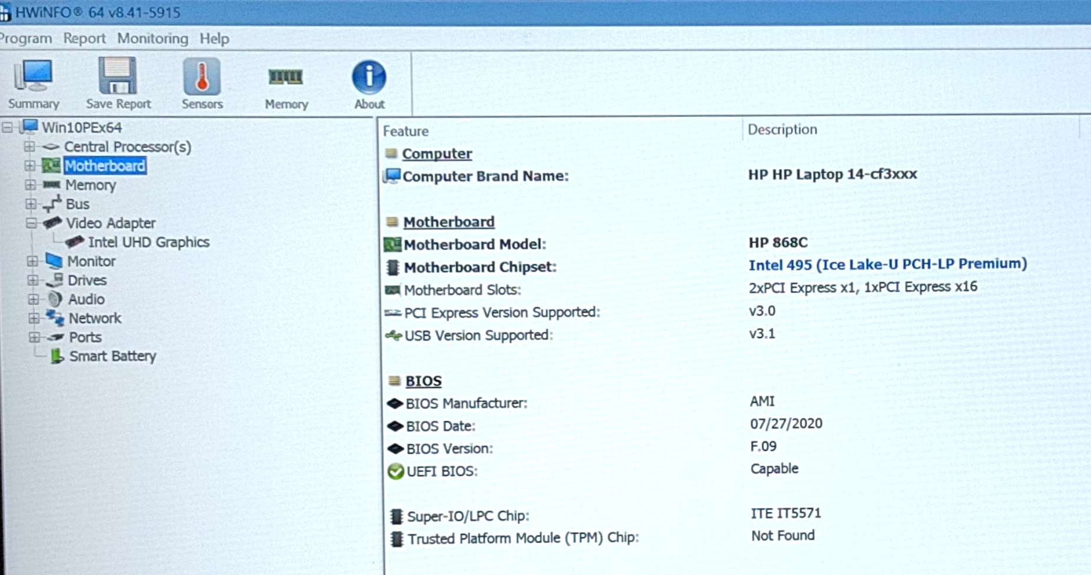The image size is (1091, 575).
Task: Click the Network tree icon
Action: click(x=55, y=317)
